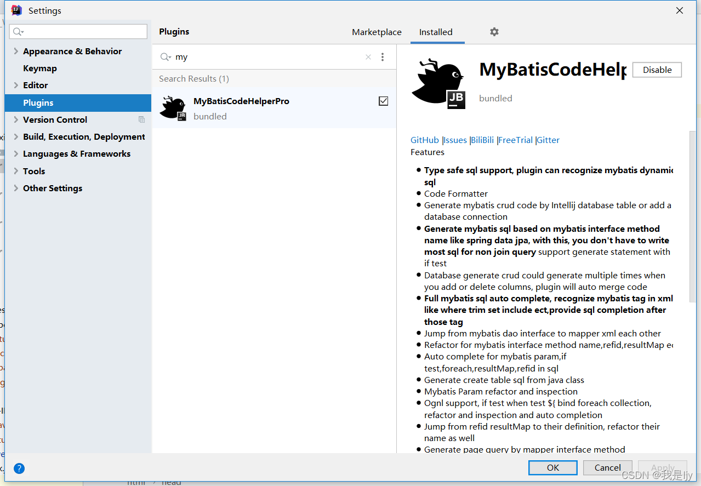Focus the settings search field
The image size is (701, 486).
[78, 32]
